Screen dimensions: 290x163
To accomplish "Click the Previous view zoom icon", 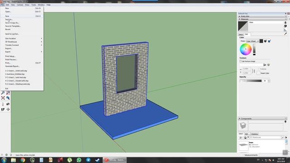I will pos(8,98).
